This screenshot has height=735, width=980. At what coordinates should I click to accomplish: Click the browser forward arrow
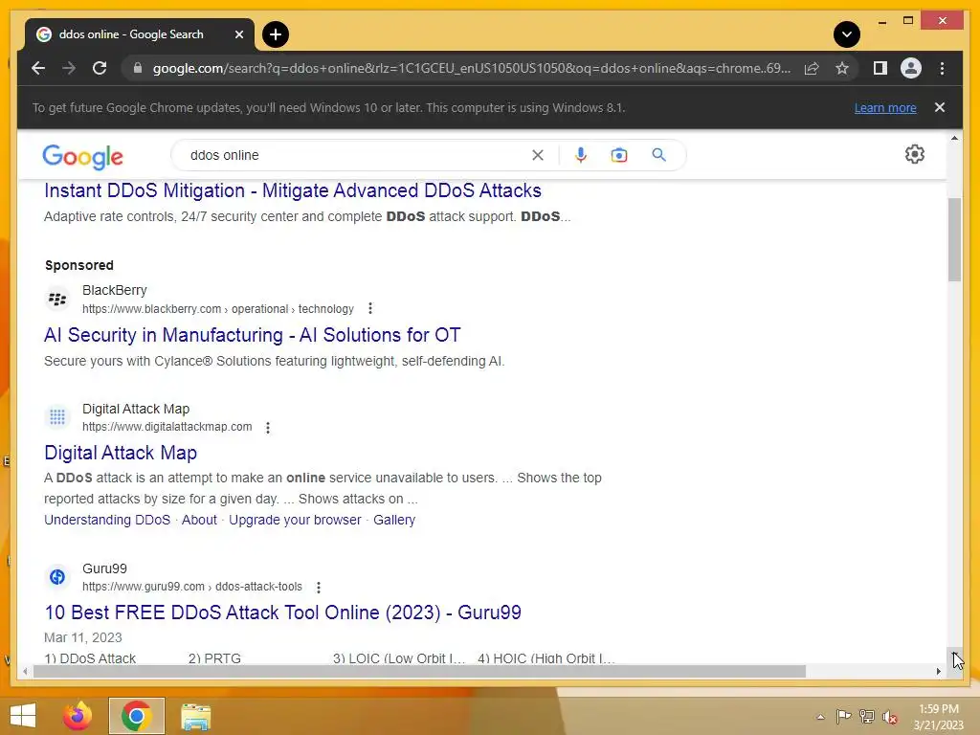coord(69,68)
